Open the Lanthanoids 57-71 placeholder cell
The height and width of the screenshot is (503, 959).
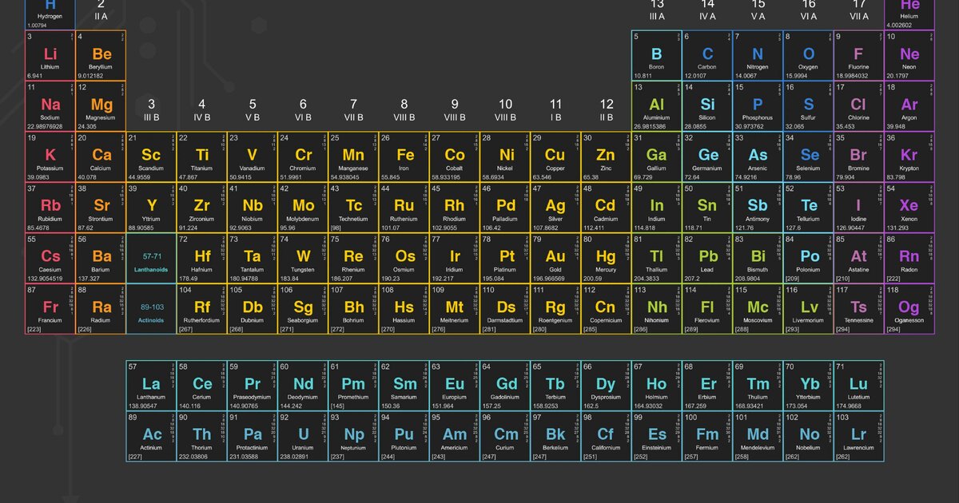coord(152,258)
